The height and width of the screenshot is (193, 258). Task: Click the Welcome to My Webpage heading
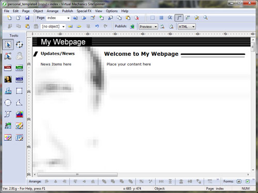tap(141, 54)
